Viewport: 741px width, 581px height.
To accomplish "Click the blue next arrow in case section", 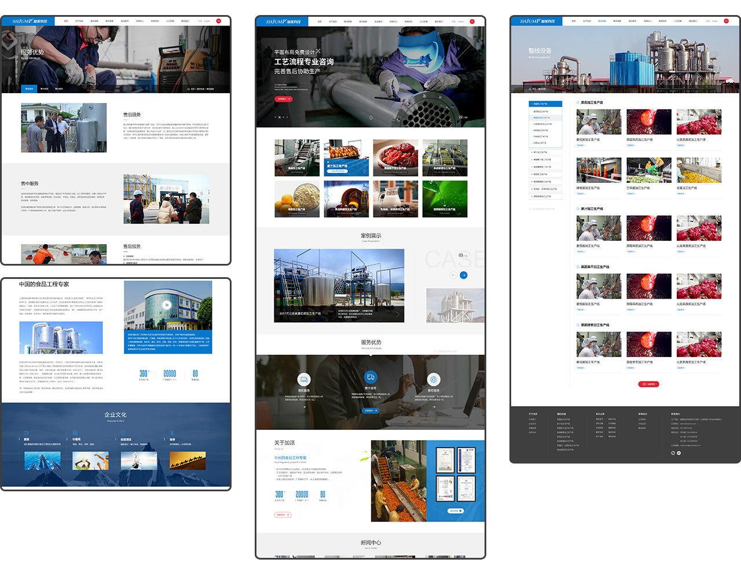I will pyautogui.click(x=463, y=275).
